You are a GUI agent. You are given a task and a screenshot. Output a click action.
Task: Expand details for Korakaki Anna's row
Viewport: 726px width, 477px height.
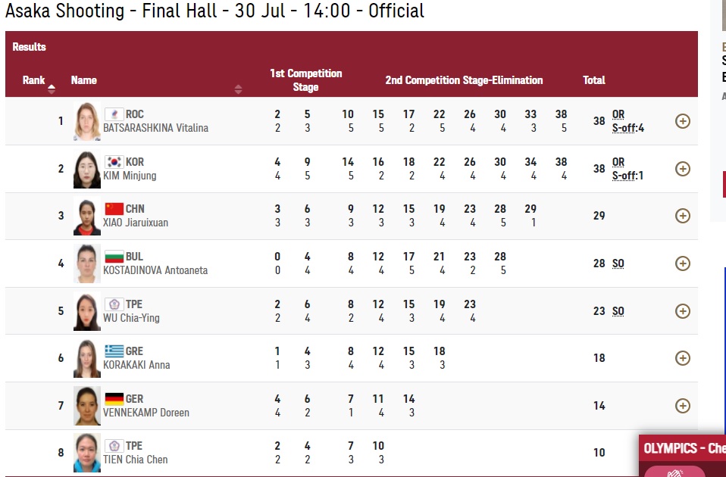click(x=682, y=358)
